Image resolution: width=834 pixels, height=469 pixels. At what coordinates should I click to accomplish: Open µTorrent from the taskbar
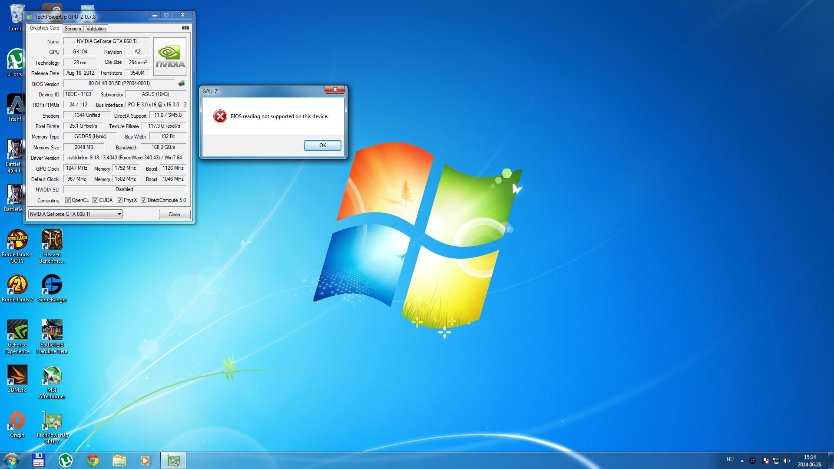click(x=66, y=460)
